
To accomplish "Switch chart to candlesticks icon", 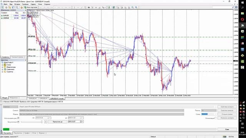I will pyautogui.click(x=122, y=7).
